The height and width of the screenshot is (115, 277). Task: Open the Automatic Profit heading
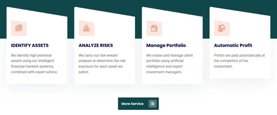pyautogui.click(x=233, y=46)
